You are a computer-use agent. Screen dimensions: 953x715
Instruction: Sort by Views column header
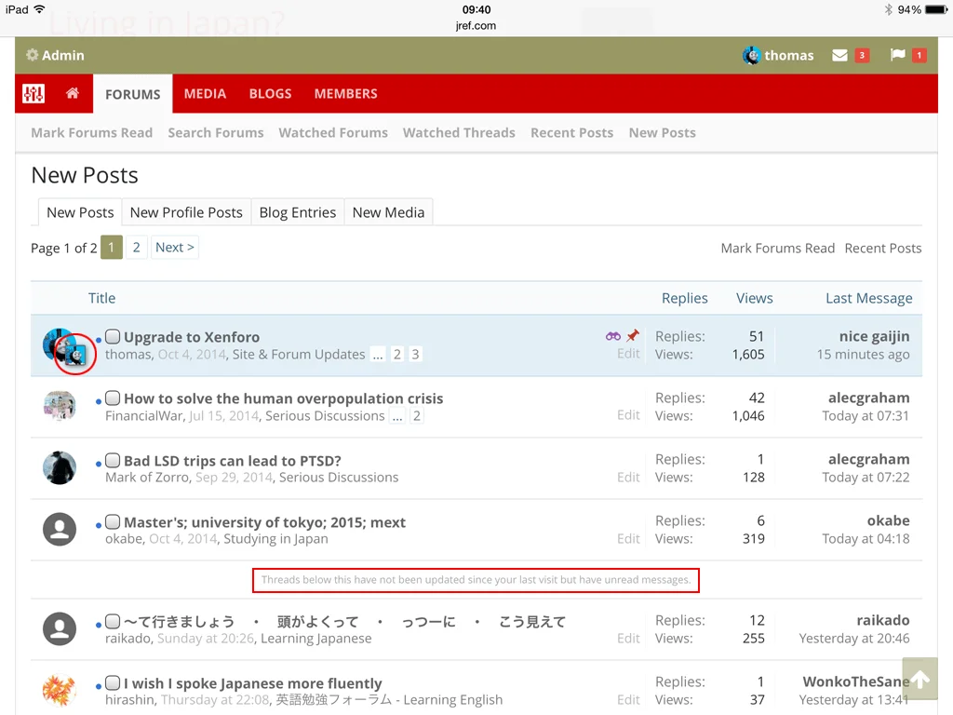point(754,298)
